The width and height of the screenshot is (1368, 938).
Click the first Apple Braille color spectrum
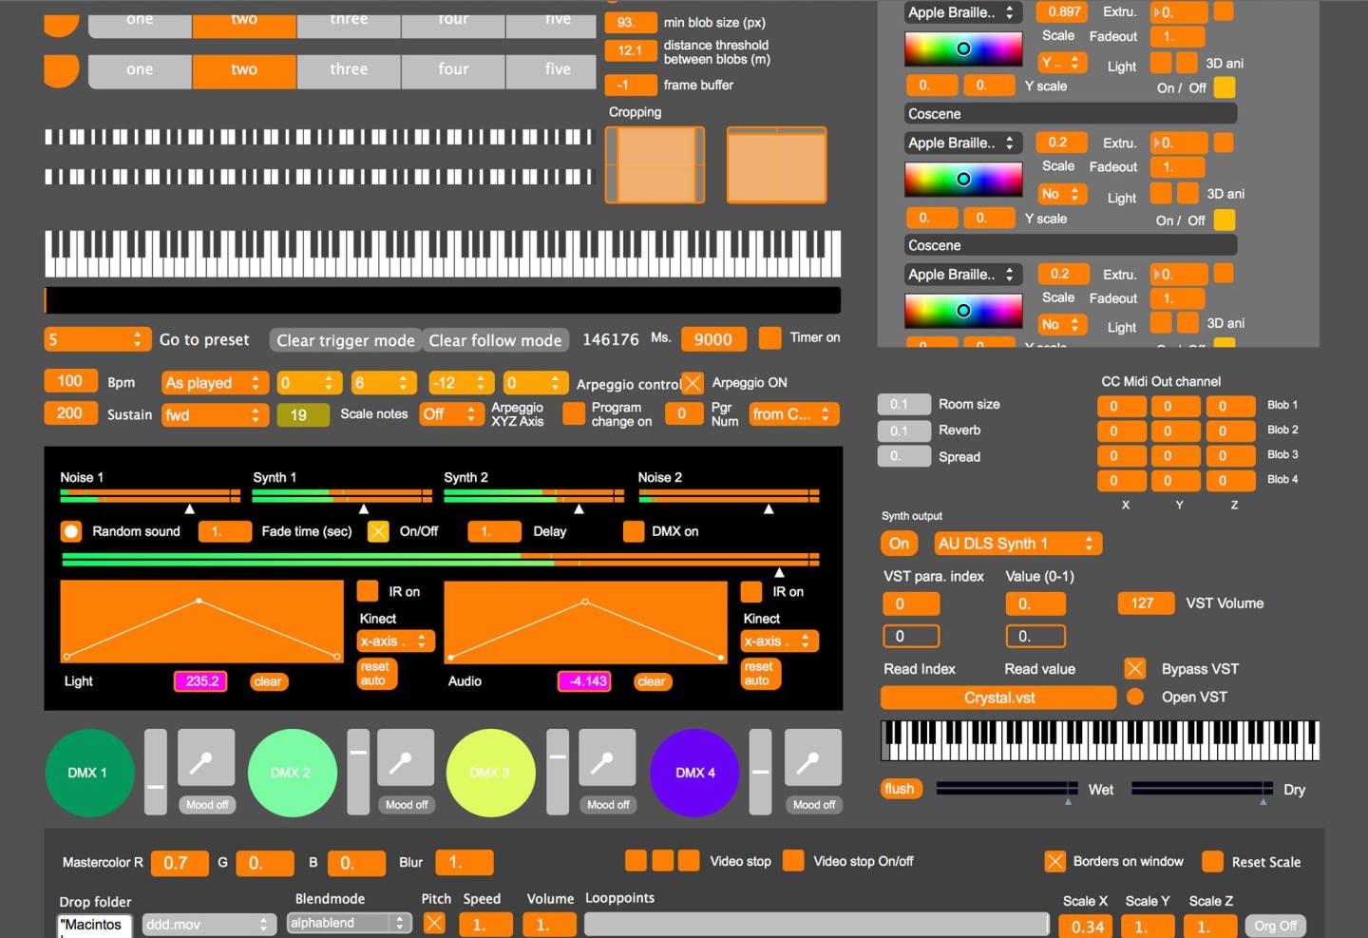point(962,48)
